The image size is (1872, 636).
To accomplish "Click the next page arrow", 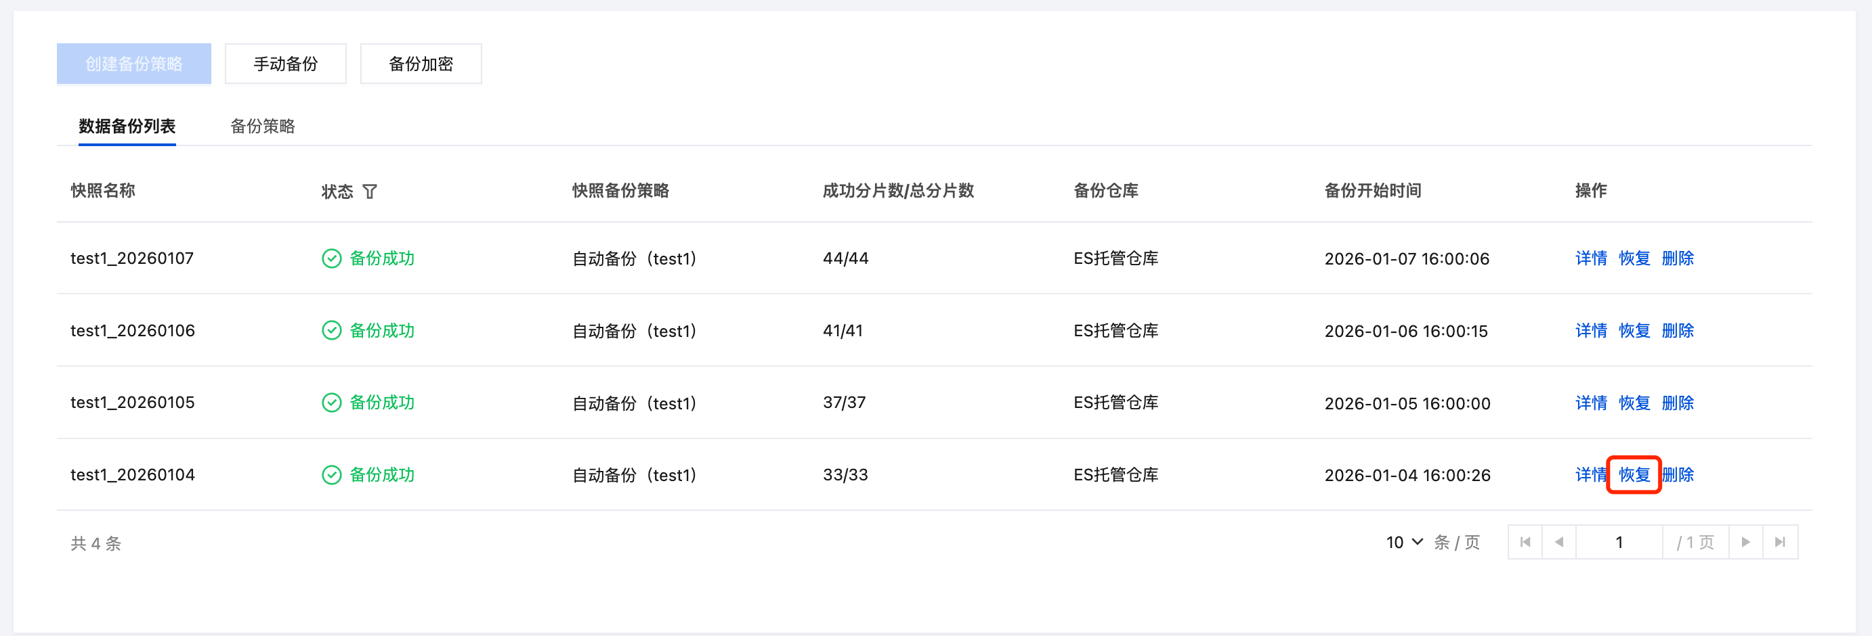I will point(1745,543).
